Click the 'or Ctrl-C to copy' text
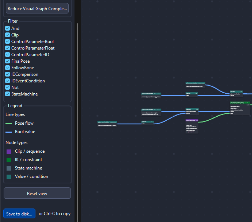The height and width of the screenshot is (222, 252). click(55, 214)
